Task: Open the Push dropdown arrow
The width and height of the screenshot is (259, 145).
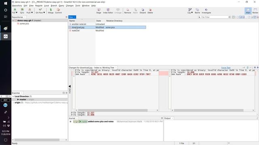Action: [32, 12]
